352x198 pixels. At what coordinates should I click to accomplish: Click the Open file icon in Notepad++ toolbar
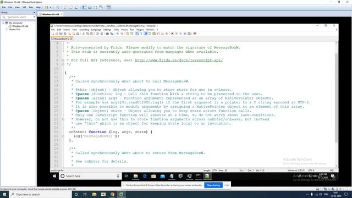57,34
